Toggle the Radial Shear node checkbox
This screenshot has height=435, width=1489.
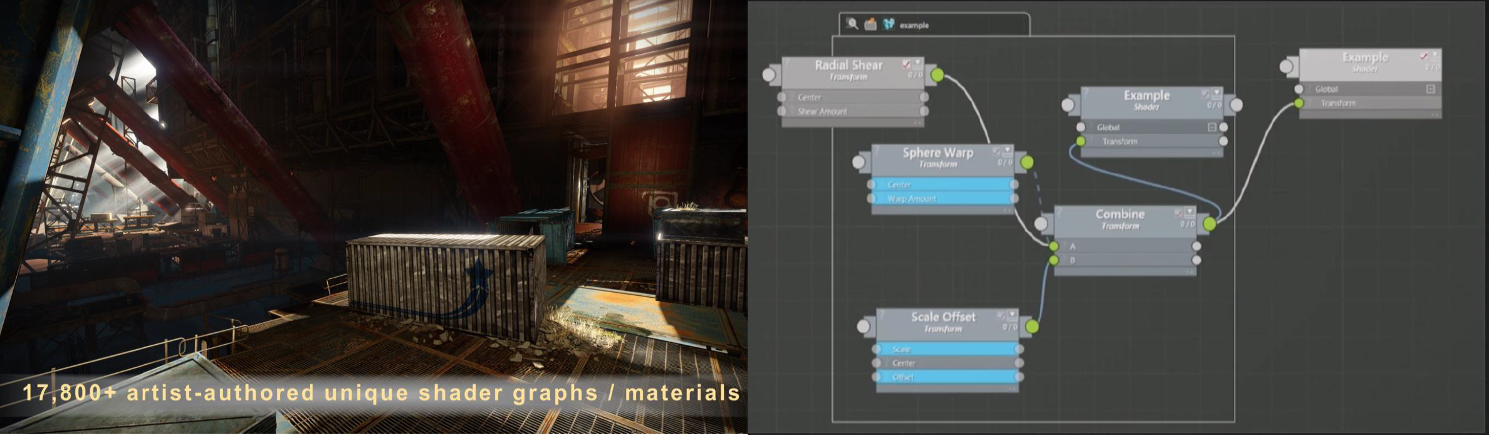click(906, 64)
